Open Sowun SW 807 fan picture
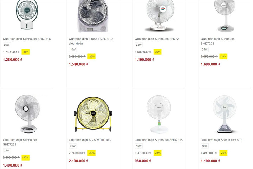This screenshot has height=169, width=253. [x=225, y=113]
